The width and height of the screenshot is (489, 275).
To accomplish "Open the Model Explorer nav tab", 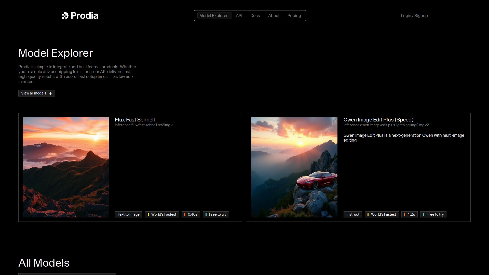I will click(x=213, y=16).
